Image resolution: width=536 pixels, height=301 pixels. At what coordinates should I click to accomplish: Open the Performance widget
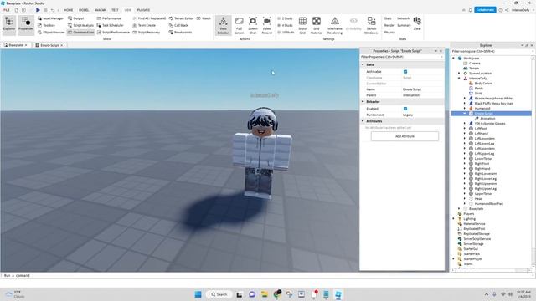point(109,18)
